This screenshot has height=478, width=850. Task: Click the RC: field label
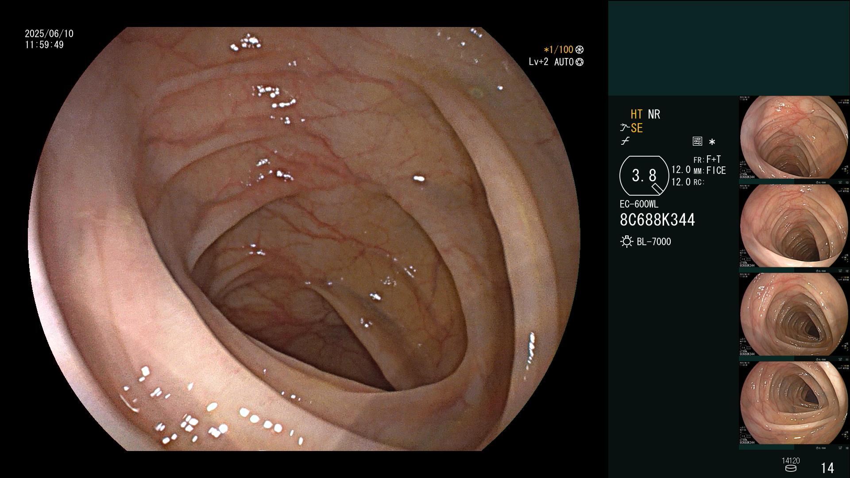[x=699, y=182]
